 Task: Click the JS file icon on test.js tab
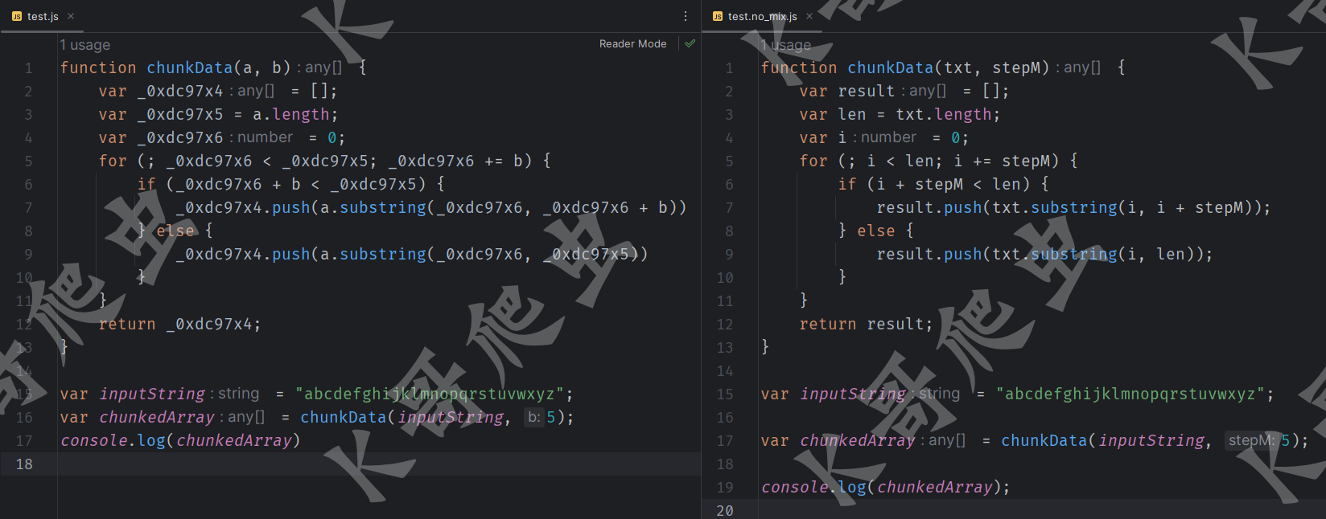17,16
